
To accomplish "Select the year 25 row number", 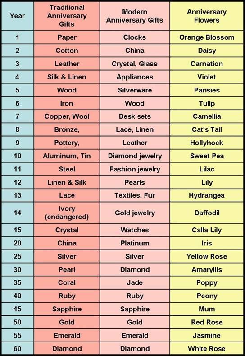I will tap(18, 256).
